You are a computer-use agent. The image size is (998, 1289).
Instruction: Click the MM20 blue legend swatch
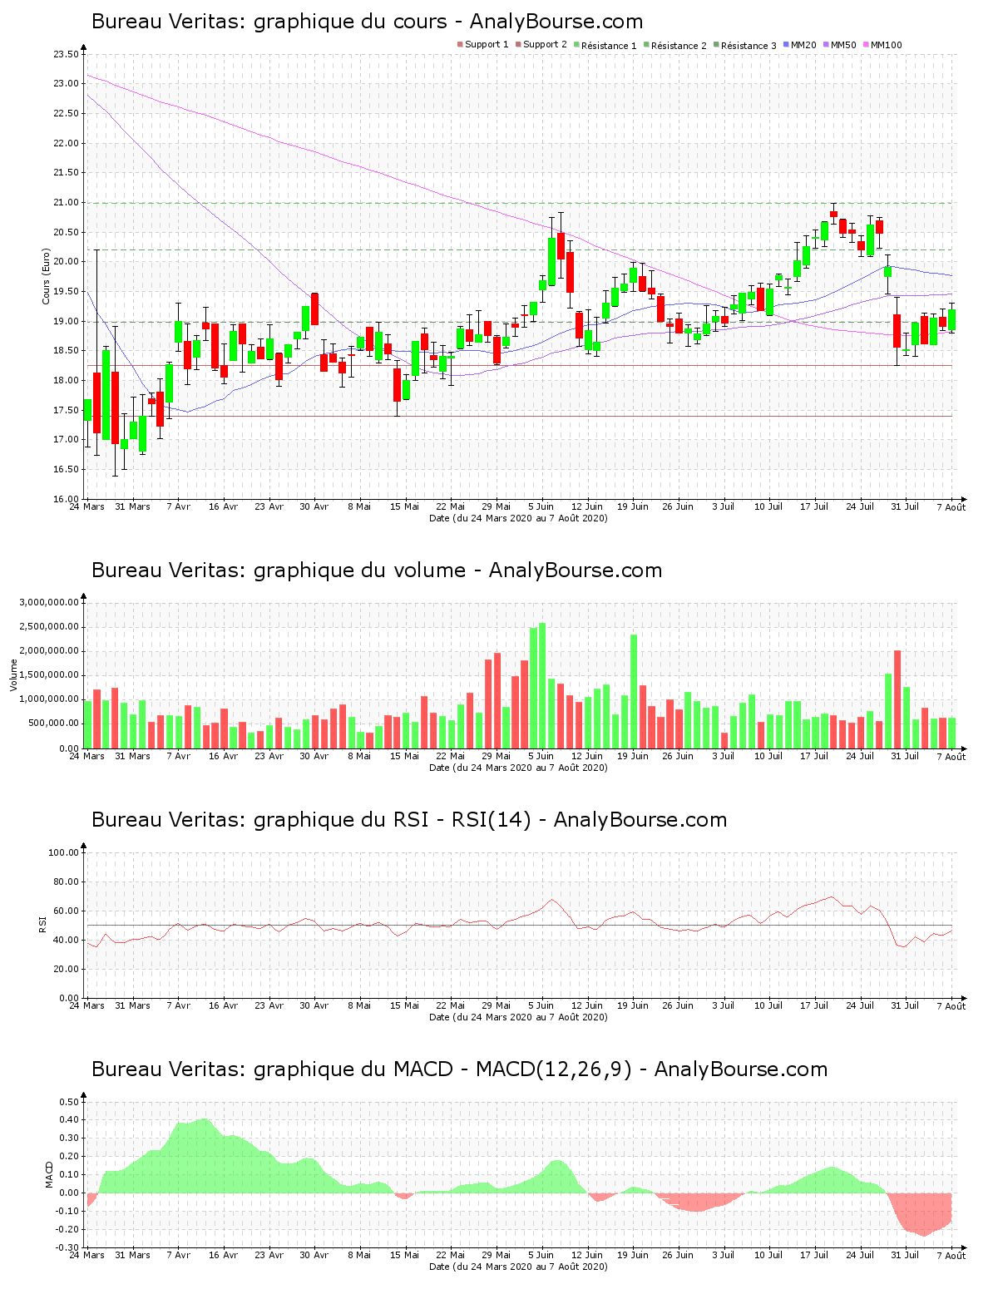click(786, 45)
